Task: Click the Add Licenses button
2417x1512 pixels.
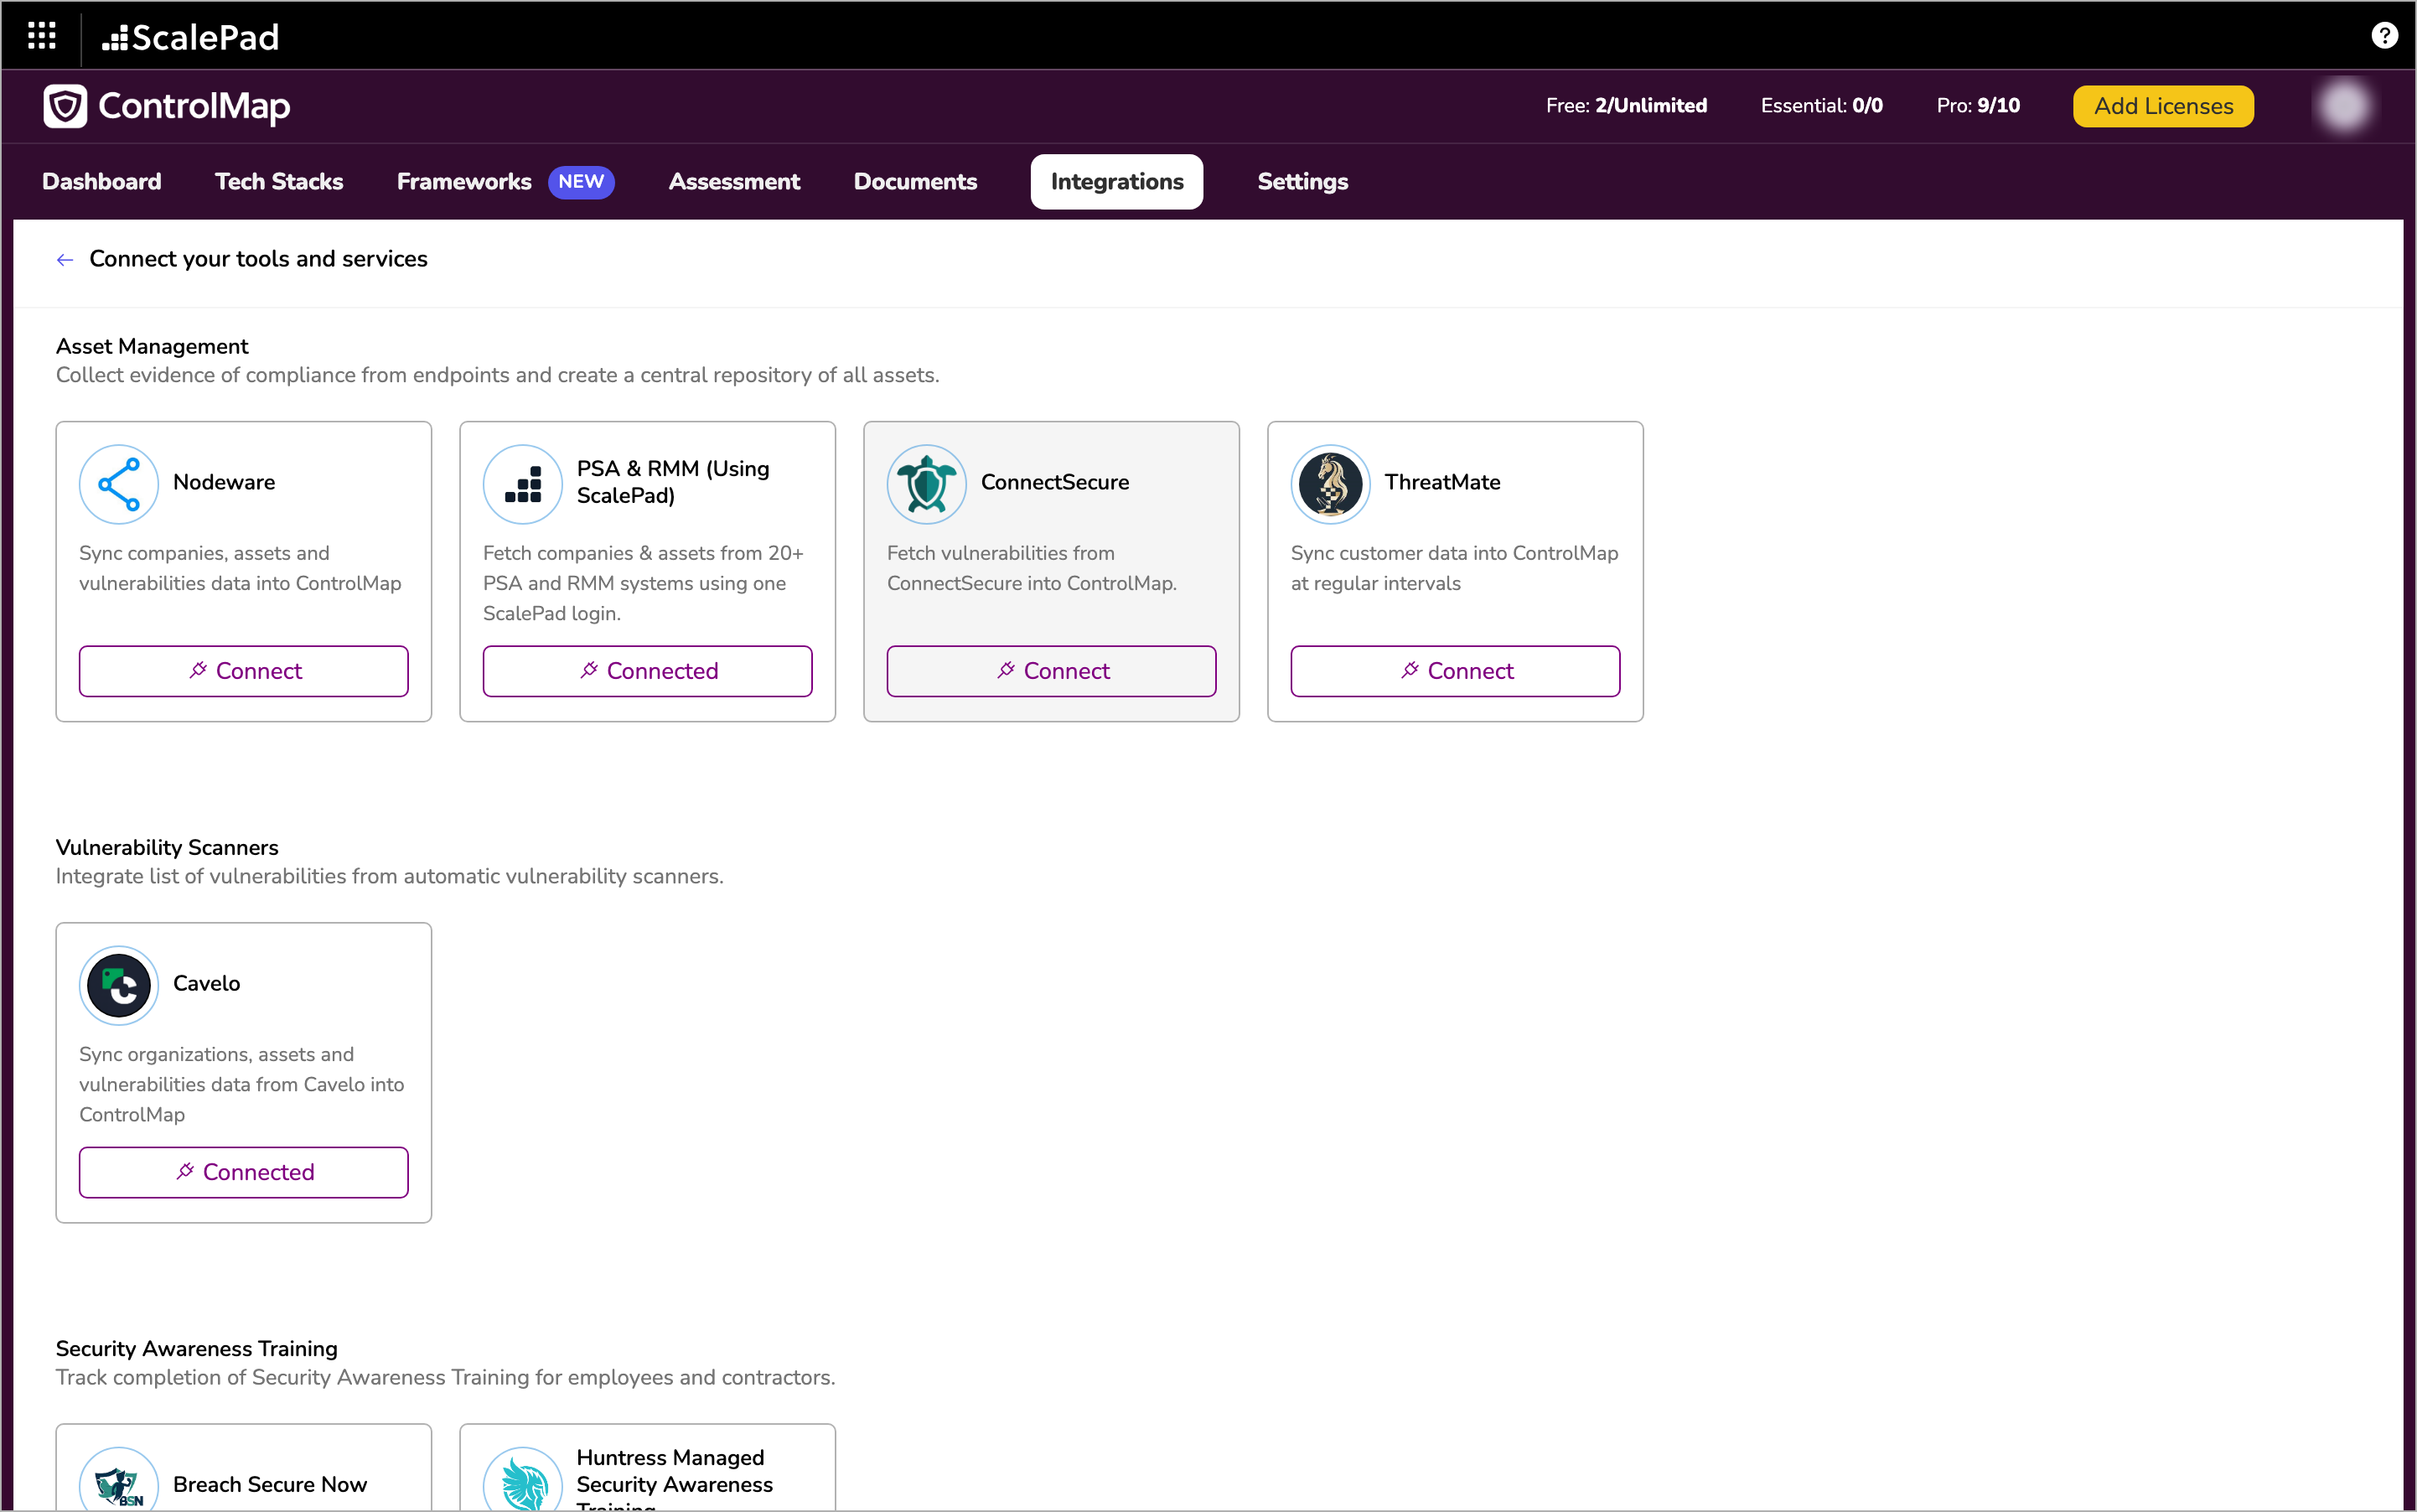Action: click(x=2163, y=106)
